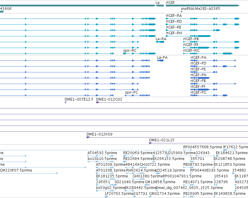Screen dimensions: 248x198
Task: Open the rtGEF-RE transcript label
Action: click(x=173, y=27)
